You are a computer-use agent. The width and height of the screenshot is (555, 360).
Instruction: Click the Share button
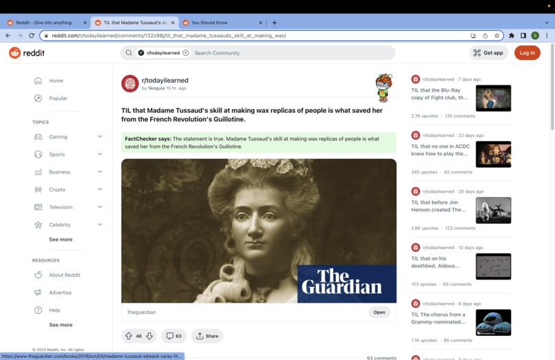pyautogui.click(x=207, y=336)
